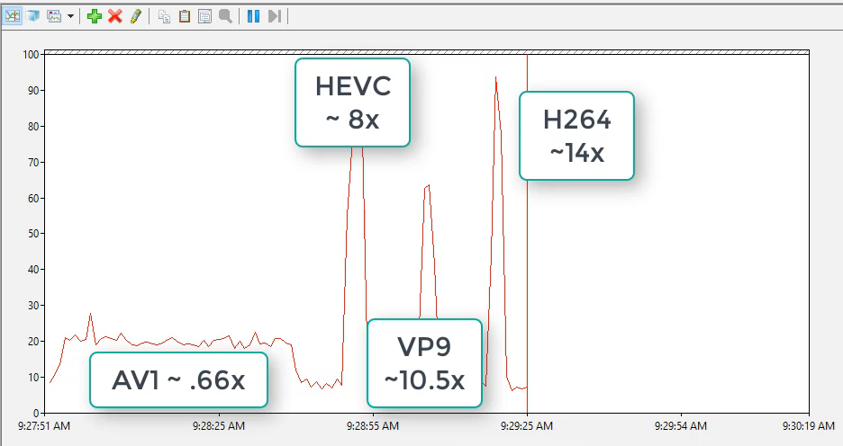Click the 9:30:19 AM time axis label

(x=809, y=426)
